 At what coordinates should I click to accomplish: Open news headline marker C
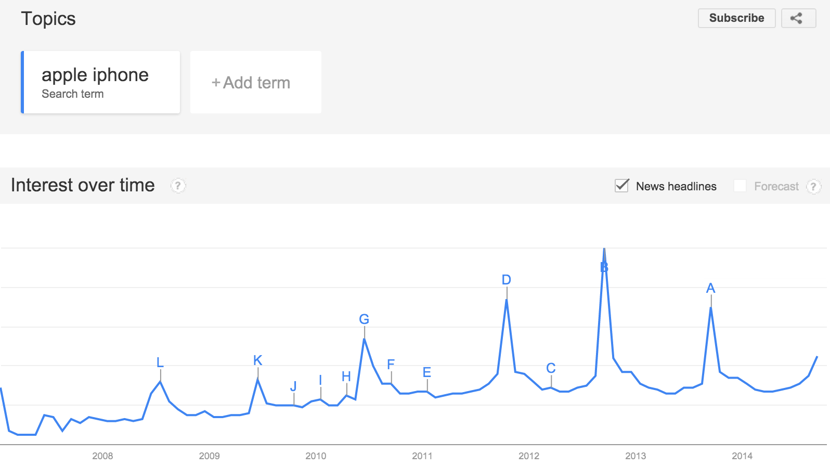(551, 368)
